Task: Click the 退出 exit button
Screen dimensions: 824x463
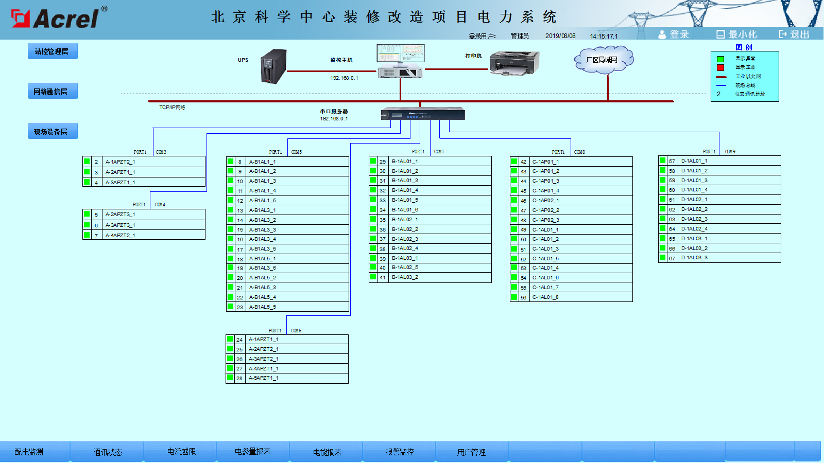Action: pyautogui.click(x=794, y=34)
